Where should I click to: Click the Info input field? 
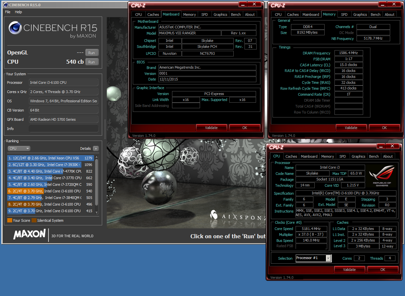pos(64,129)
